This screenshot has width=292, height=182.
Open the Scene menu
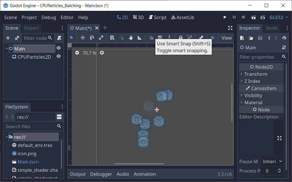click(x=11, y=17)
